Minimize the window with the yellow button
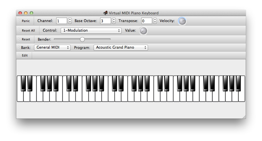Screen dimensions: 262x141 point(26,13)
